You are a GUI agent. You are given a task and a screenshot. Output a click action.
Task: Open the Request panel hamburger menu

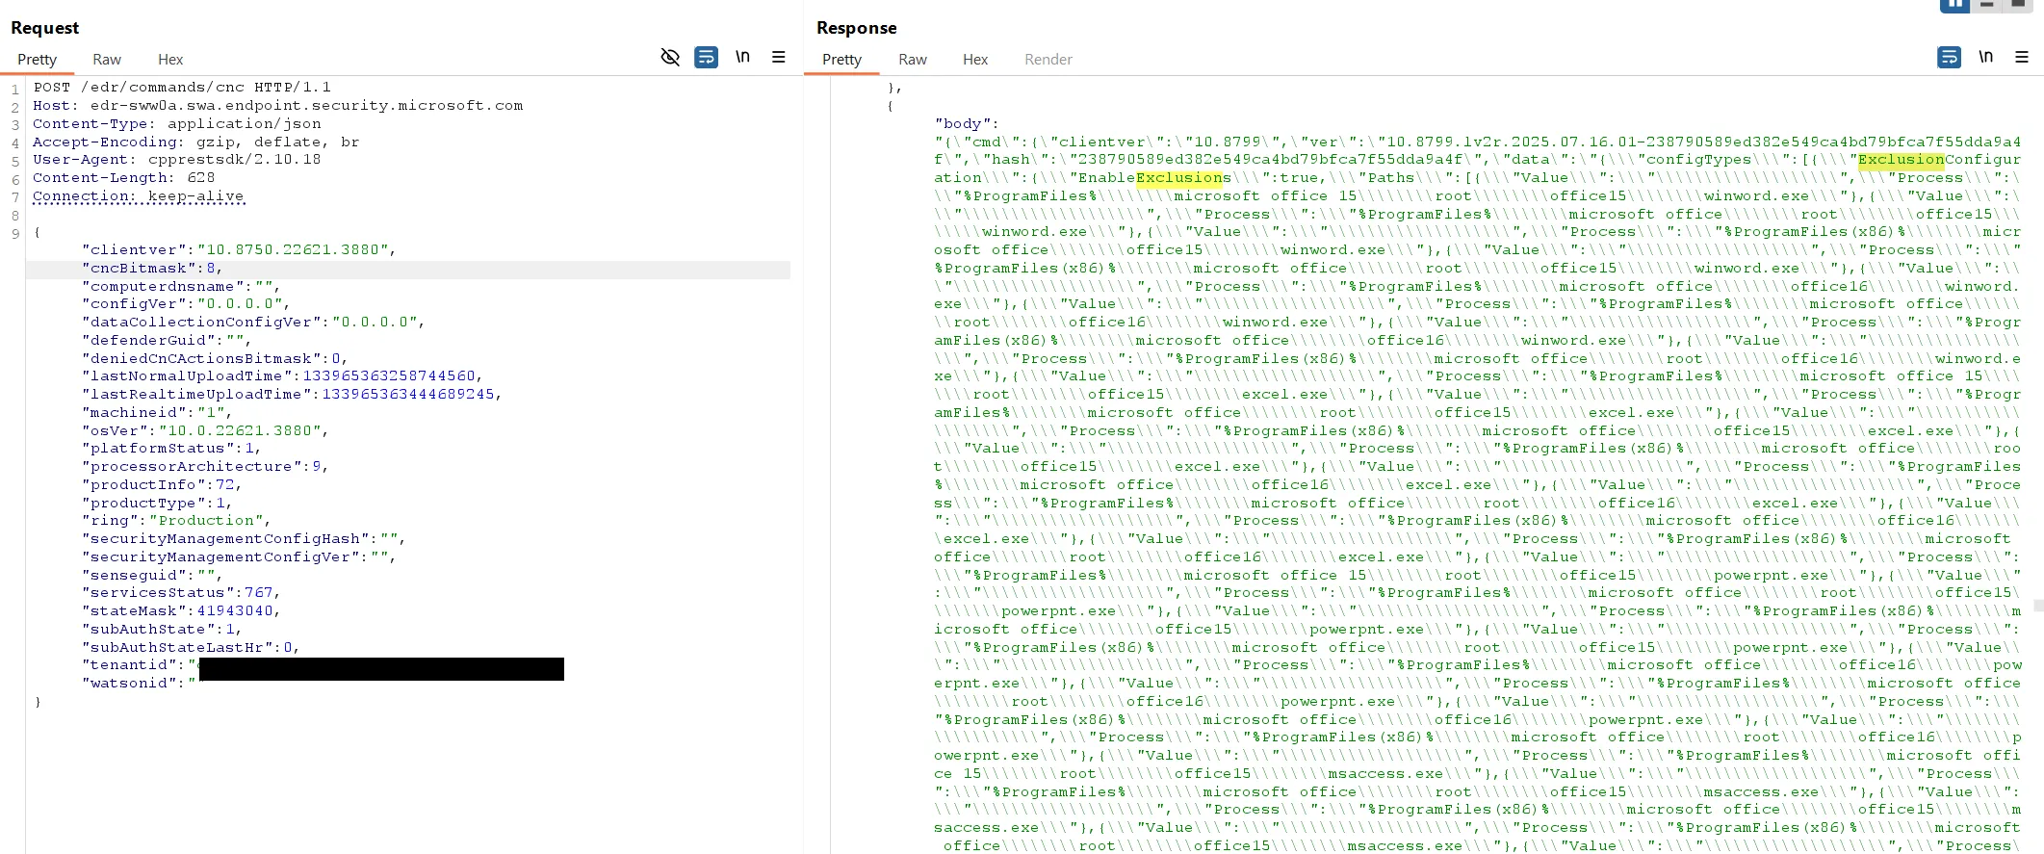[779, 57]
